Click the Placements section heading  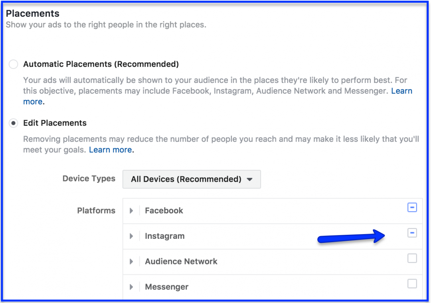pyautogui.click(x=32, y=13)
